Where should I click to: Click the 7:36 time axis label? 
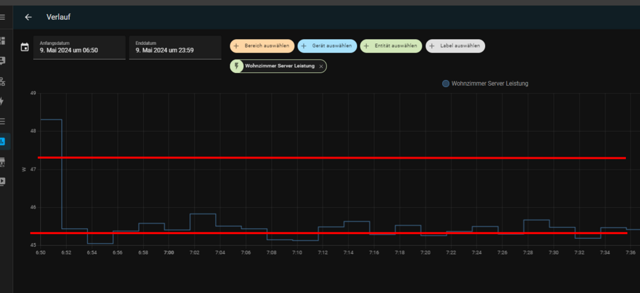click(x=630, y=253)
